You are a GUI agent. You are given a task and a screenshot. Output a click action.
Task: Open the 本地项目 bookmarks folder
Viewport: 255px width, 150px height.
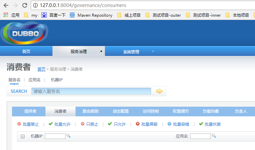click(237, 15)
